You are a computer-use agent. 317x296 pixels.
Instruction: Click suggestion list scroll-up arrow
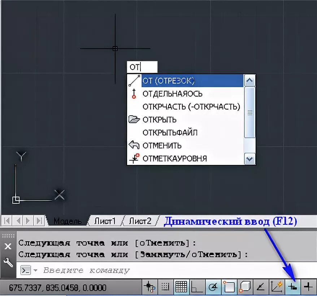pyautogui.click(x=249, y=80)
